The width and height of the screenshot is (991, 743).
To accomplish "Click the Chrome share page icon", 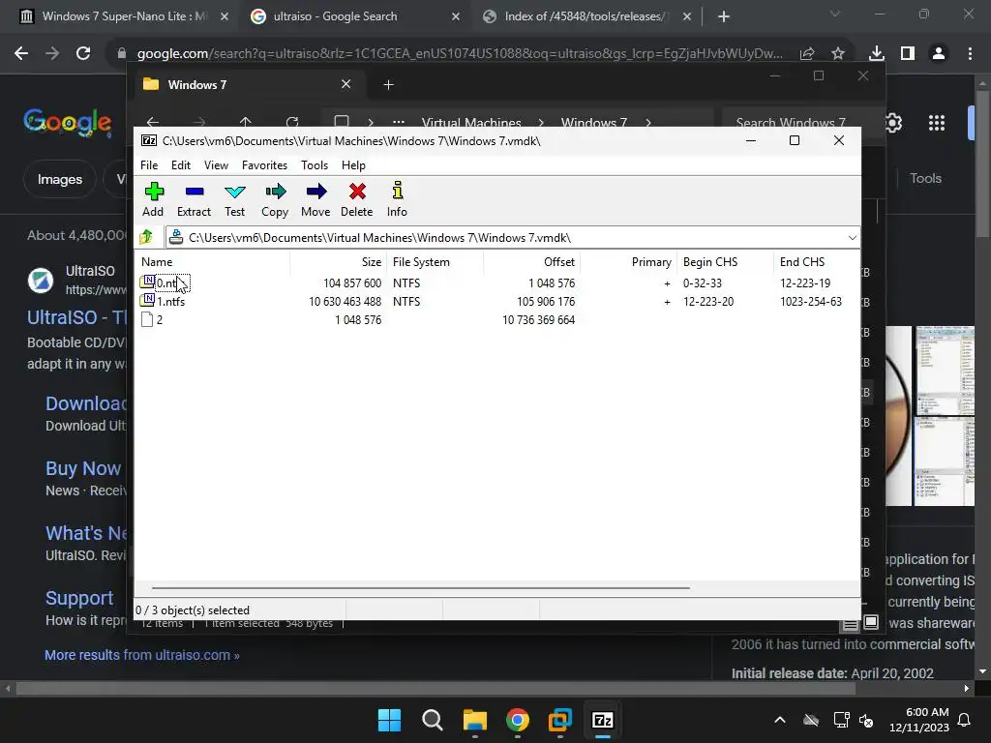I will click(x=807, y=54).
